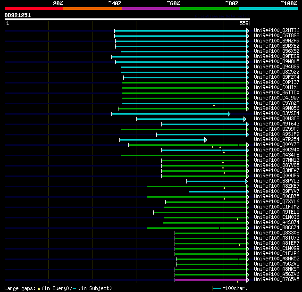This screenshot has height=292, width=302.
Task: Click the UniRef100_A9SJF9 label
Action: tap(277, 134)
